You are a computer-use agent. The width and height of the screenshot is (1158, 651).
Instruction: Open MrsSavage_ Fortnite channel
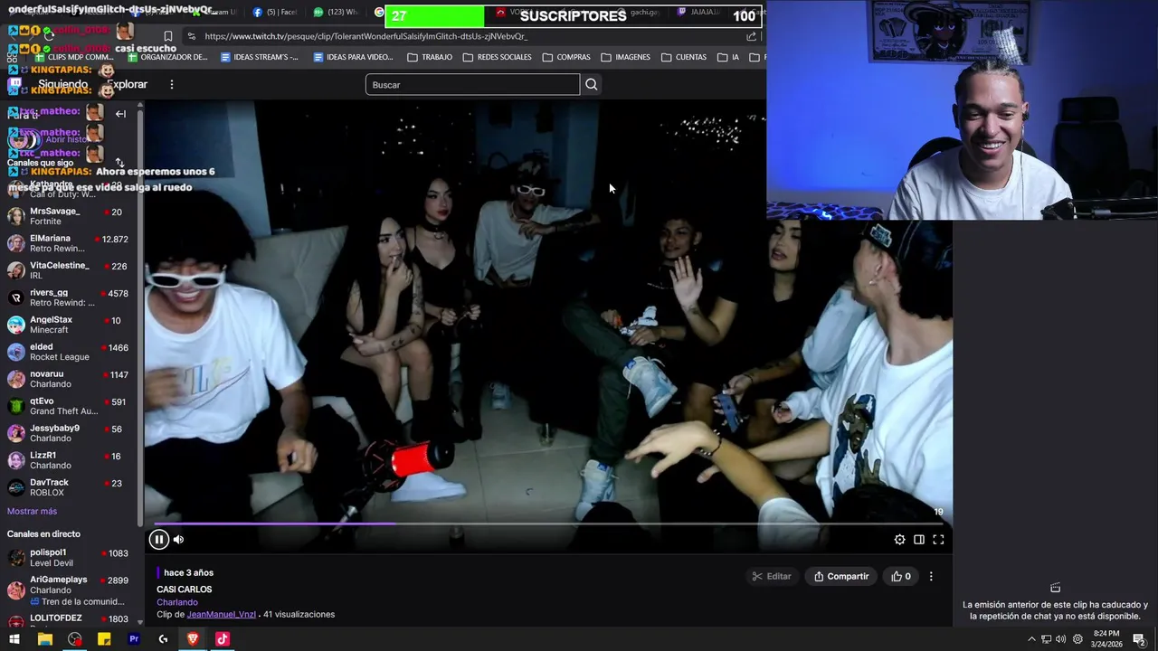coord(68,216)
